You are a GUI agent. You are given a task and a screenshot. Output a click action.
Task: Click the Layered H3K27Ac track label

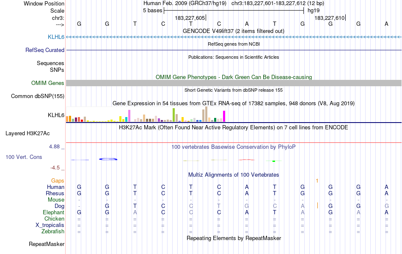point(28,133)
